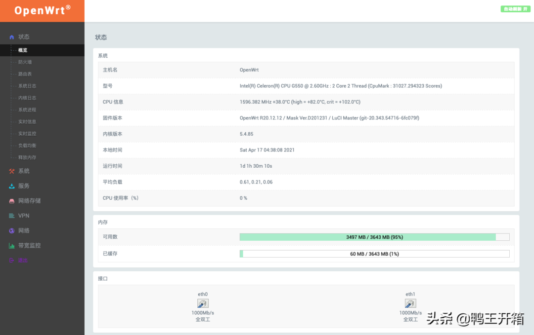Click the disk icon beside 网络存储
534x335 pixels.
[x=11, y=201]
